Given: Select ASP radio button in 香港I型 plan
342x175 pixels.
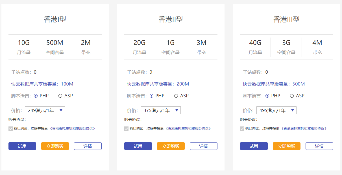Looking at the screenshot, I should tap(60, 96).
